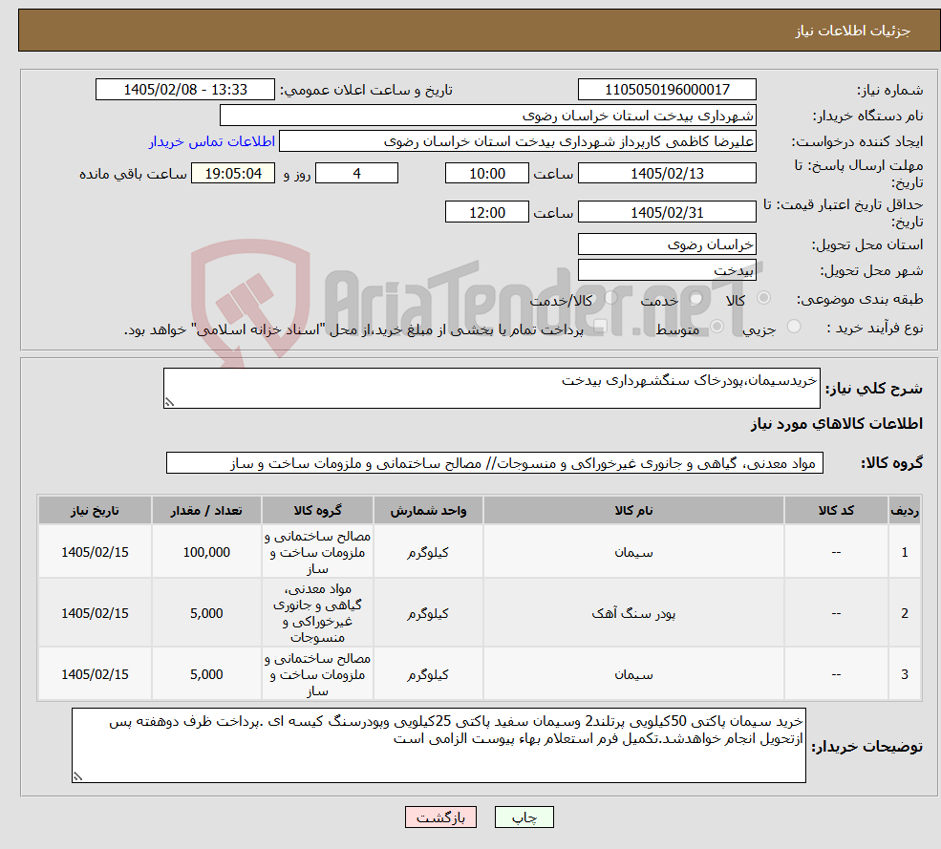Click the تاریخ نیاز column header
Image resolution: width=941 pixels, height=849 pixels.
tap(95, 511)
